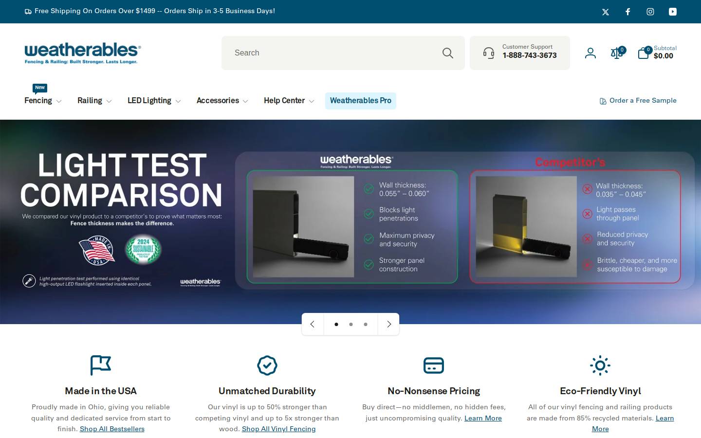Select the first carousel slide dot
The width and height of the screenshot is (701, 438).
coord(336,325)
